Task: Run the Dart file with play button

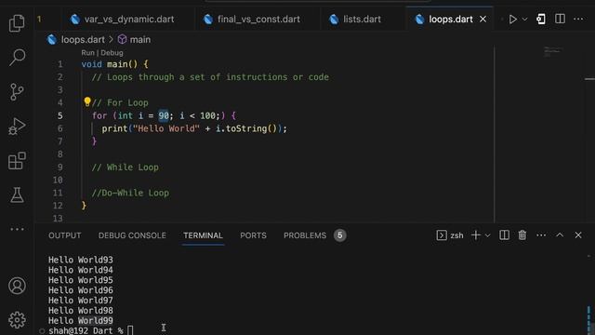Action: pyautogui.click(x=512, y=19)
